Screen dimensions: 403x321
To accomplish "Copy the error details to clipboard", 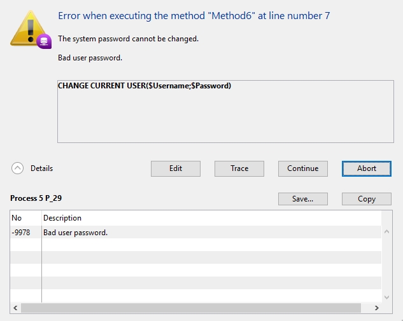I will [367, 199].
